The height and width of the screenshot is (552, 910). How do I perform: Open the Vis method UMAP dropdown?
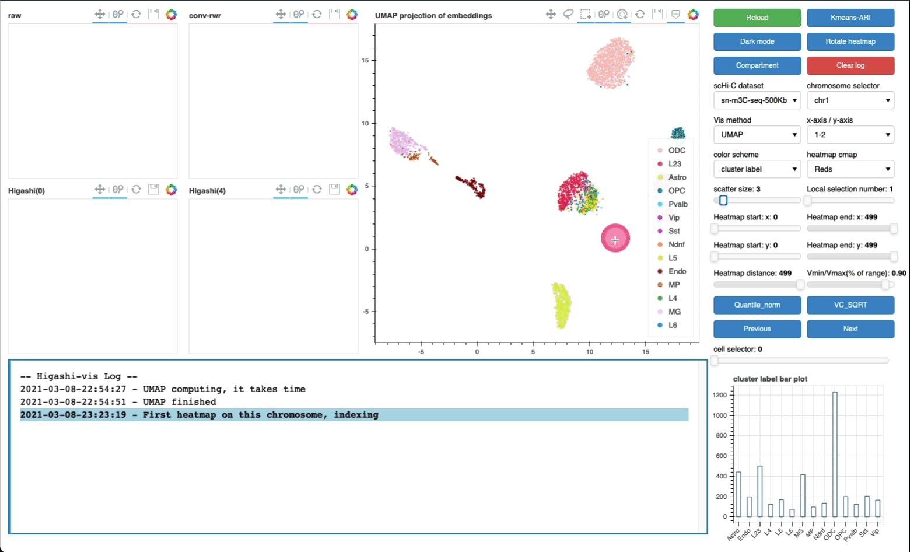pos(757,135)
